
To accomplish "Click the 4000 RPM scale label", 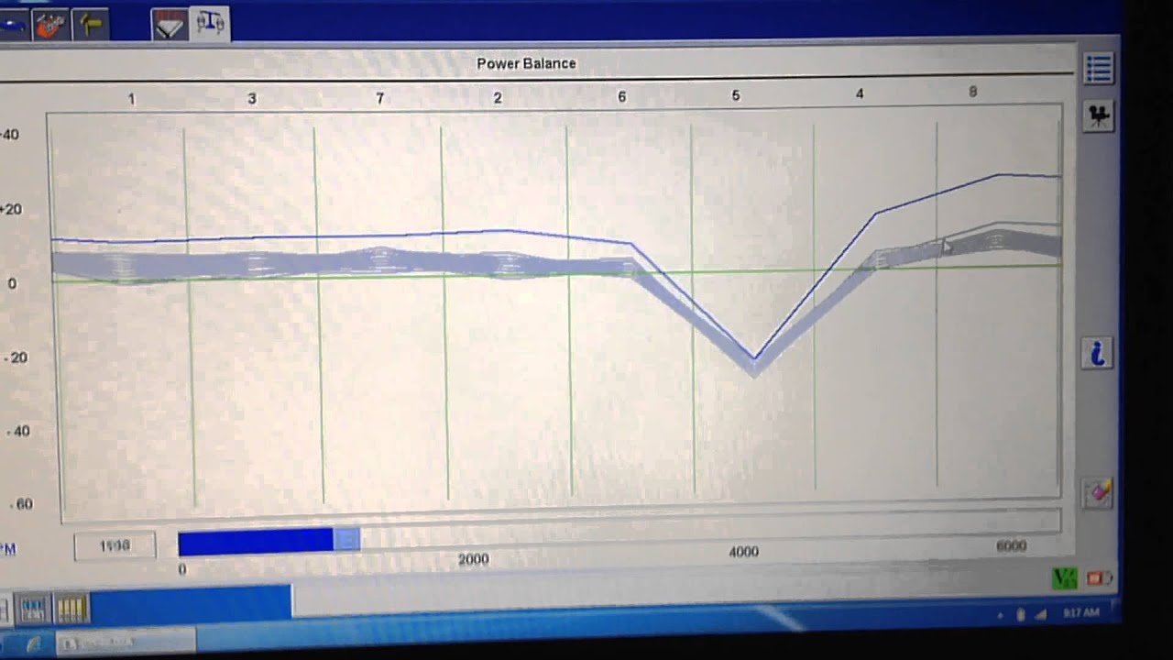I will tap(743, 552).
